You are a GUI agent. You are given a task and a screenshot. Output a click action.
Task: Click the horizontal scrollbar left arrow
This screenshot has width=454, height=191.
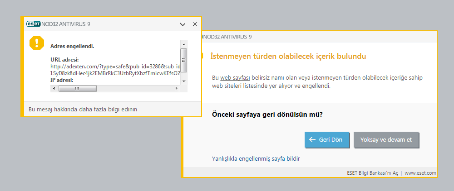54,89
